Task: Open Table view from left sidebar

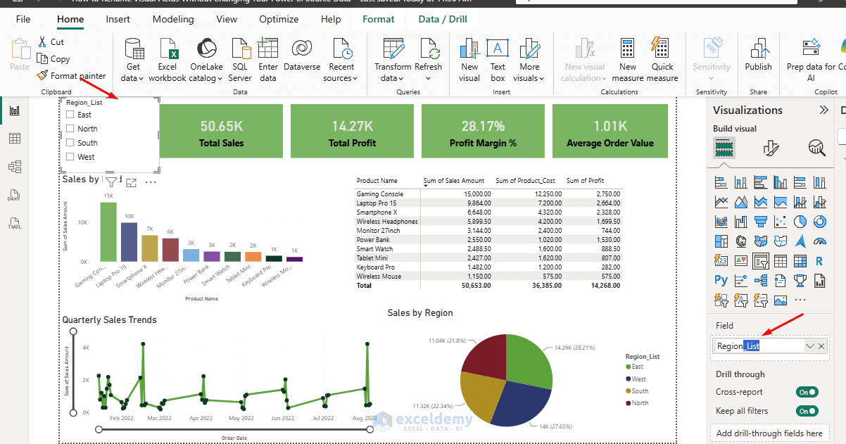Action: coord(14,139)
